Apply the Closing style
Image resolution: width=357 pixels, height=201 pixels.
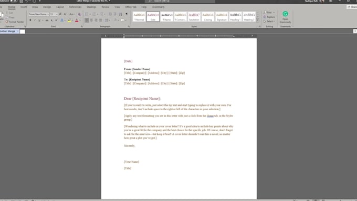(x=208, y=17)
